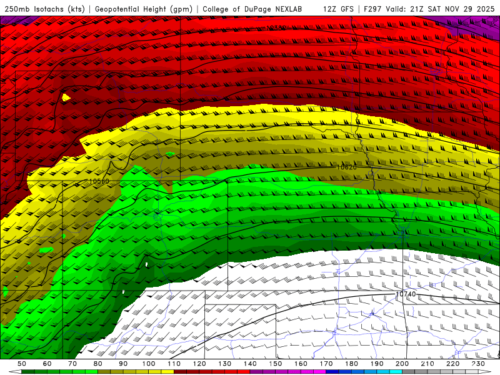Viewport: 500px width, 375px height.
Task: Click the color scale label 170
Action: pos(326,364)
